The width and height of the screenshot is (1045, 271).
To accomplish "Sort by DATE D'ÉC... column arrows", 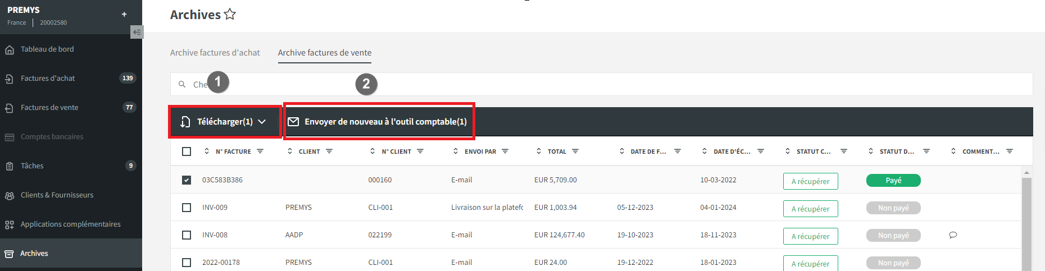I will [705, 151].
